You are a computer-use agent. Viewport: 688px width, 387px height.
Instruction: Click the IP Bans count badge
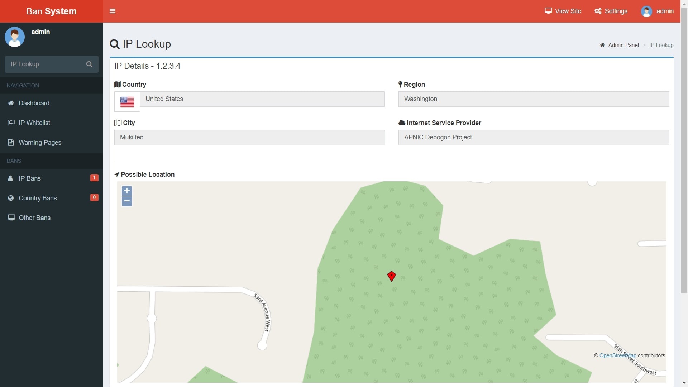[94, 177]
